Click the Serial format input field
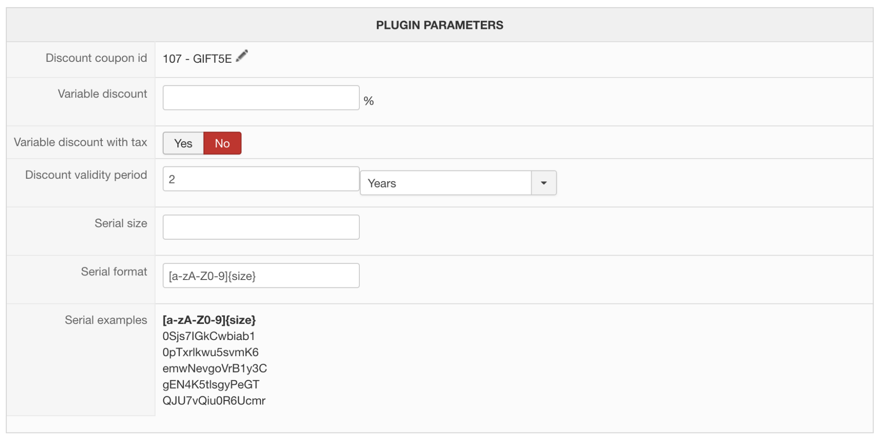The image size is (880, 439). pos(261,276)
